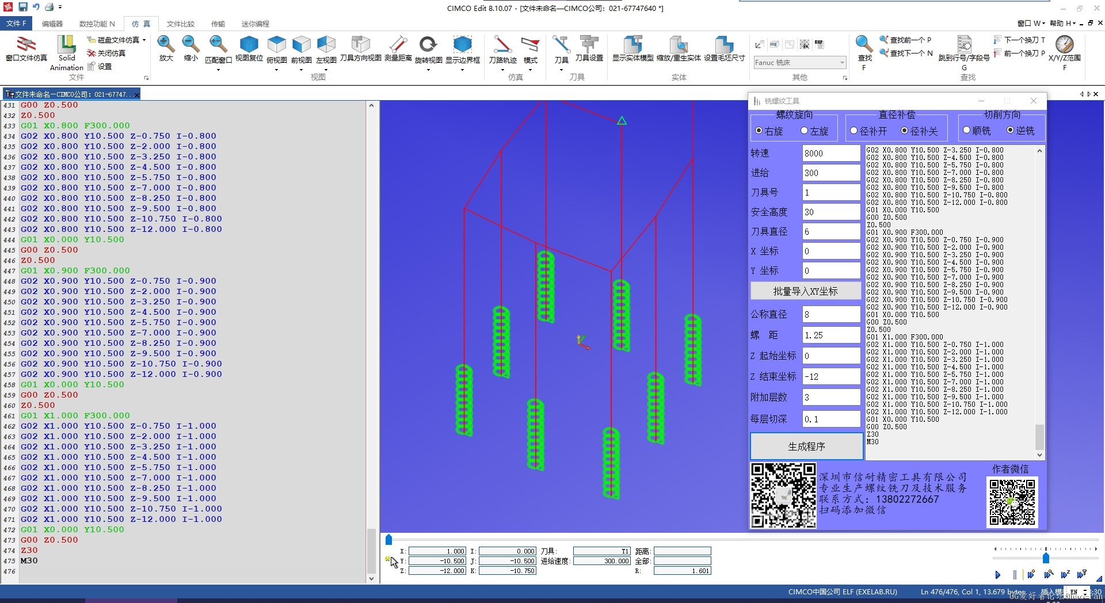1105x603 pixels.
Task: Switch to 数控功能 N tab
Action: (97, 24)
